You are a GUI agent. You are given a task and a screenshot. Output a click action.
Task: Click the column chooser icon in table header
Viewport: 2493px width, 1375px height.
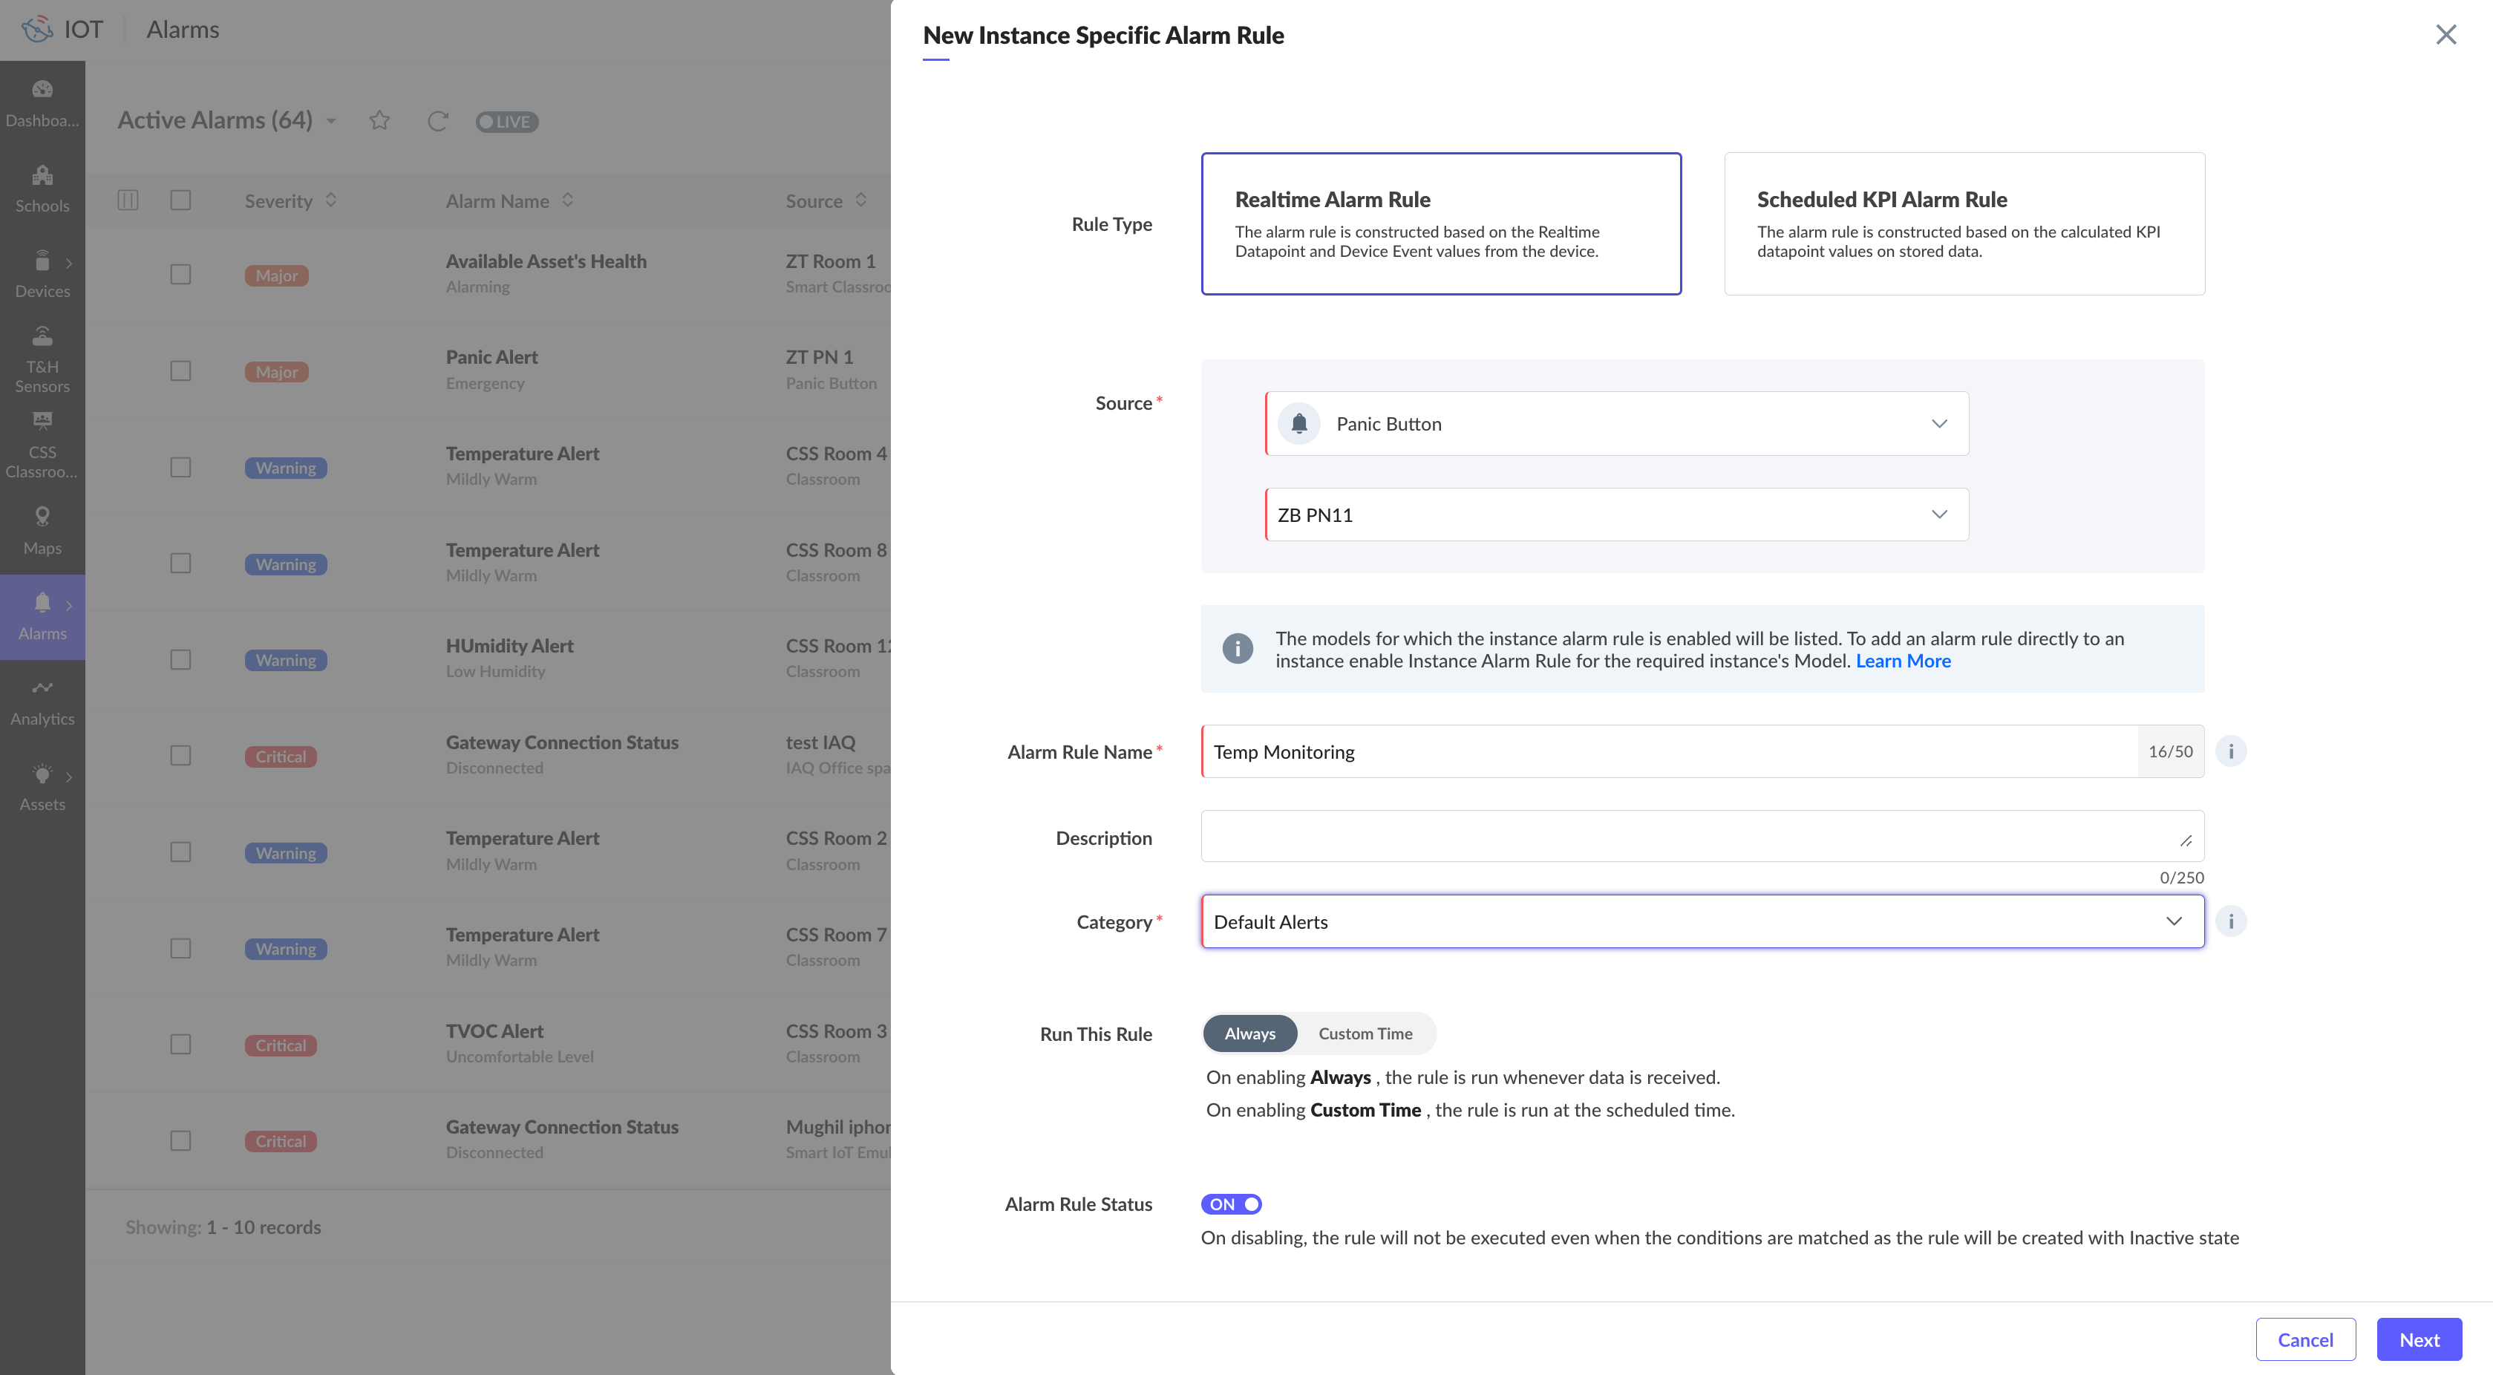pyautogui.click(x=128, y=200)
